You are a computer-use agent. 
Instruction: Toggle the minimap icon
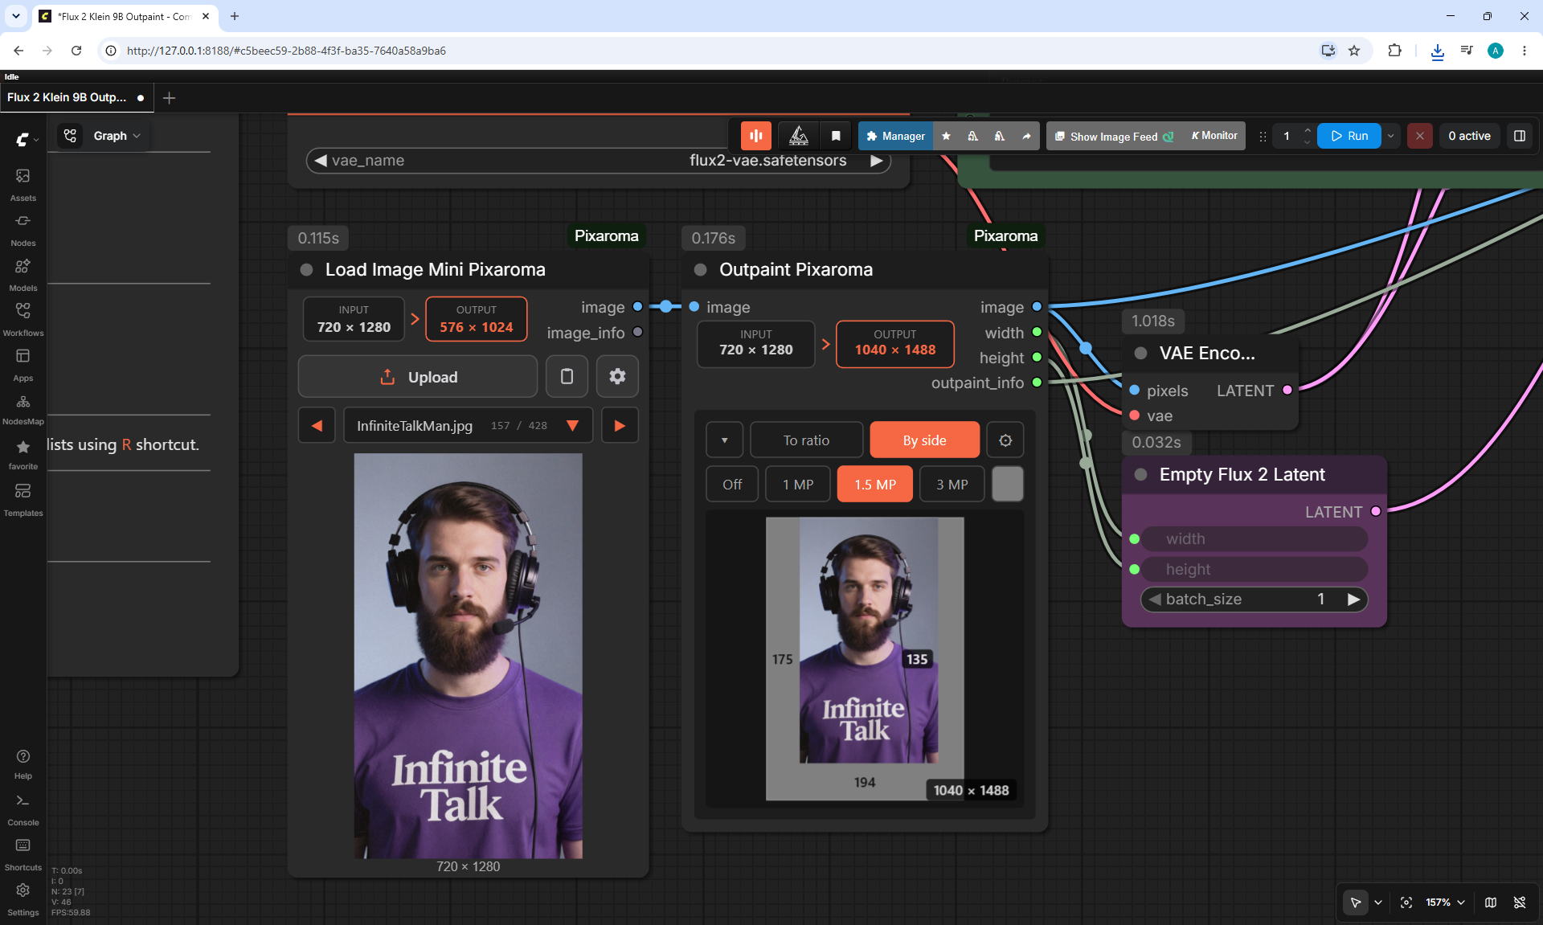pyautogui.click(x=1491, y=902)
